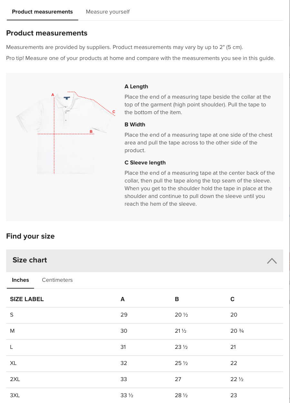The width and height of the screenshot is (290, 403).
Task: Click column header C in size table
Action: 232,299
